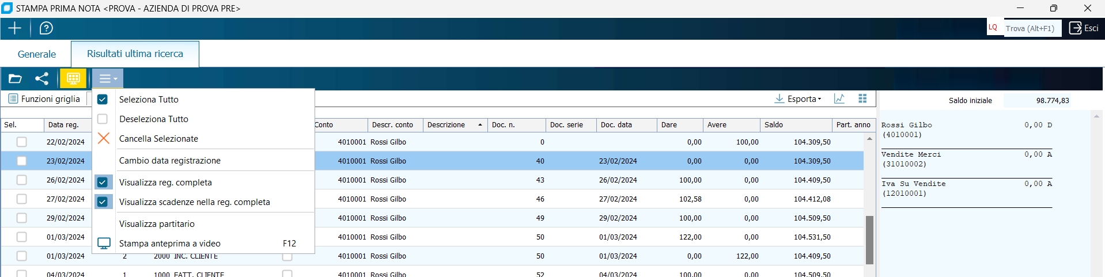The height and width of the screenshot is (277, 1105).
Task: Switch to the Generale tab
Action: (x=37, y=54)
